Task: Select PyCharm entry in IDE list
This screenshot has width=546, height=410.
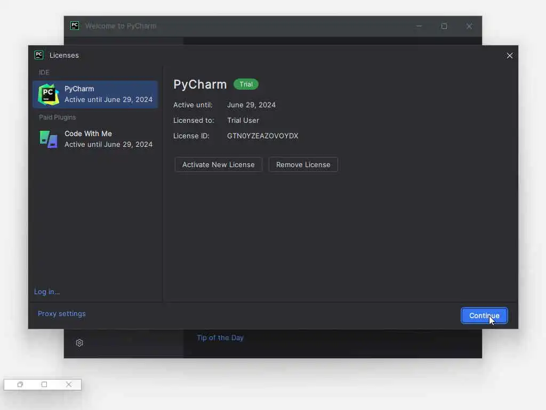Action: pyautogui.click(x=95, y=94)
